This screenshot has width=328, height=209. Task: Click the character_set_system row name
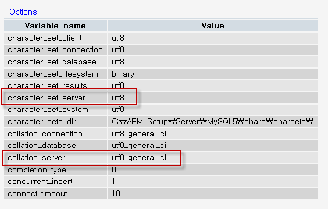pyautogui.click(x=48, y=109)
